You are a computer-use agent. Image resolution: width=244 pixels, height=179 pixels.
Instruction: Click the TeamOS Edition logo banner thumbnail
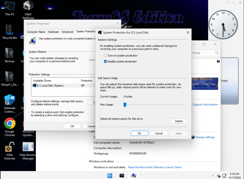[205, 84]
